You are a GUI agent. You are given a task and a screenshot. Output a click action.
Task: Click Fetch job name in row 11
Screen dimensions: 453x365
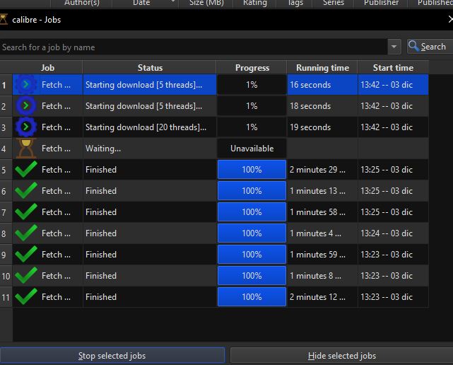pos(56,297)
